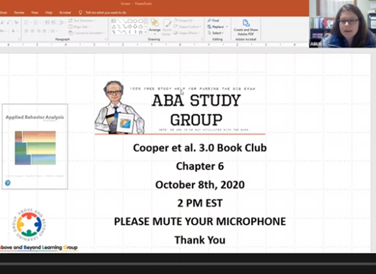Open the Review ribbon tab
Viewport: 376px width, 274px height.
click(19, 12)
